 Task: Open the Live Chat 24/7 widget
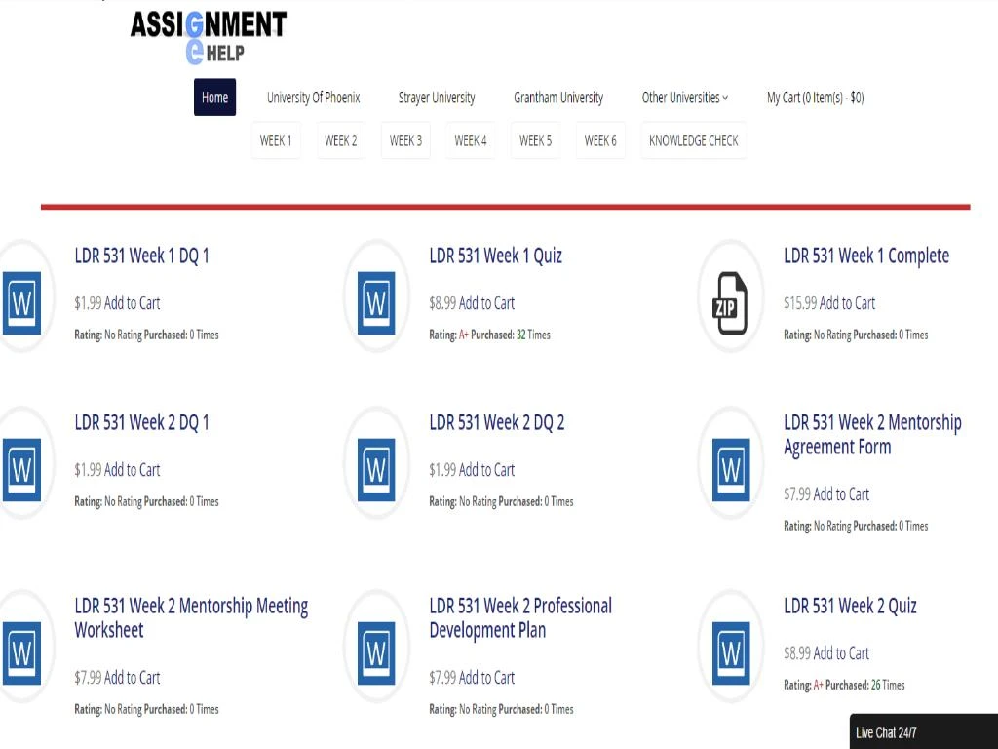click(924, 731)
